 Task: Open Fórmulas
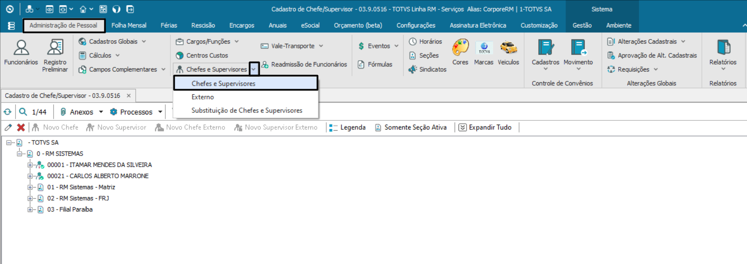click(375, 64)
